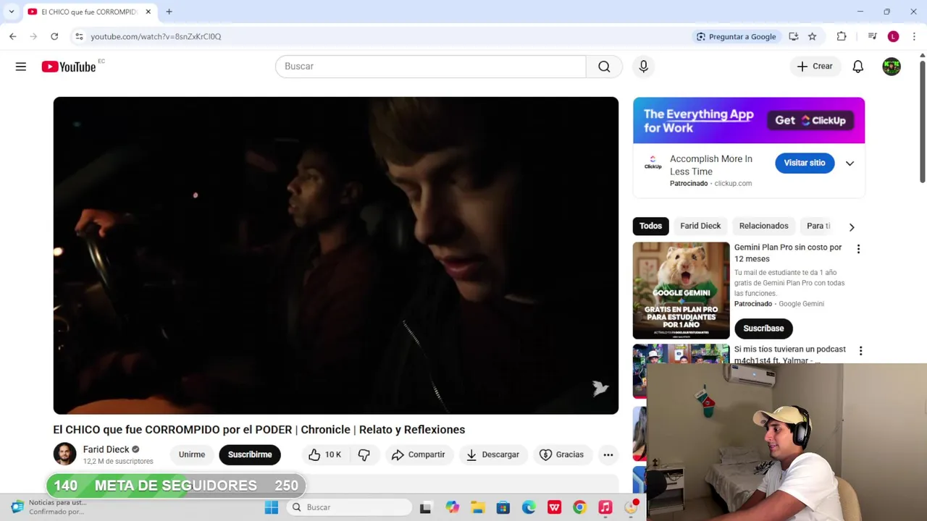Click the Crear button
927x521 pixels.
[815, 67]
